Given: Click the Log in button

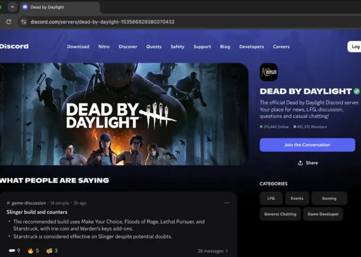Looking at the screenshot, I should 354,46.
